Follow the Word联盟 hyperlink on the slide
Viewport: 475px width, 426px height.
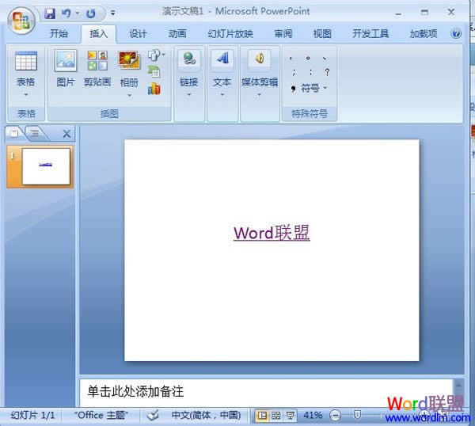point(272,233)
